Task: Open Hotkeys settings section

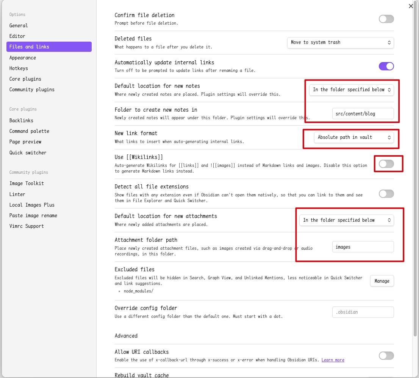Action: point(19,68)
